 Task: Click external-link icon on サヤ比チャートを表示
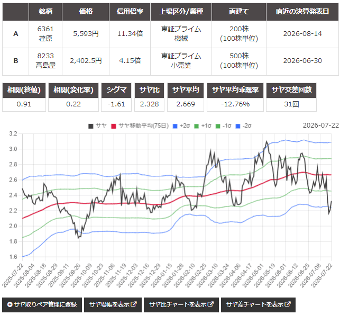pos(211,304)
